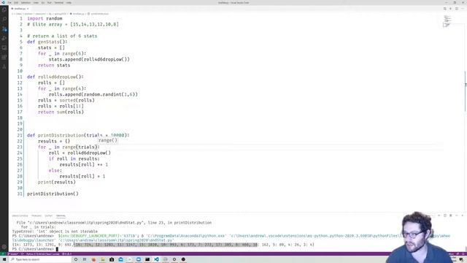Screen dimensions: 467x263
Task: Open the Explorer view in the activity bar
Action: click(4, 9)
